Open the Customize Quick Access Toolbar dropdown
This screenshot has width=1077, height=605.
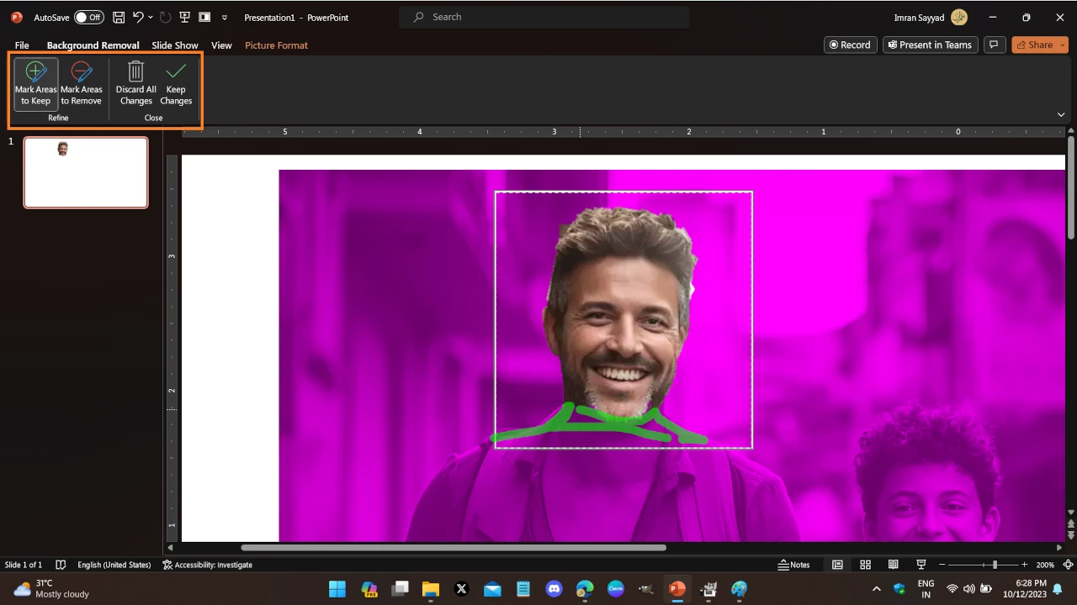click(225, 17)
